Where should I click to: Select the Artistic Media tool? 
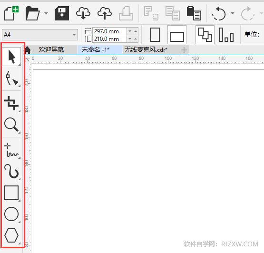tap(11, 171)
